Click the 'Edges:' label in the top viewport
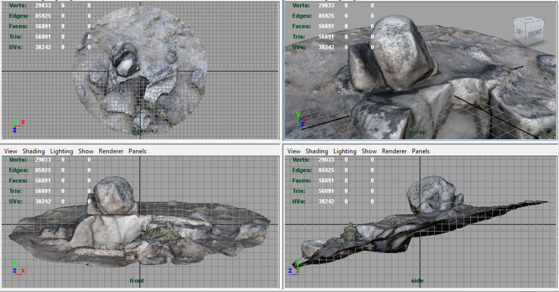 [x=18, y=16]
